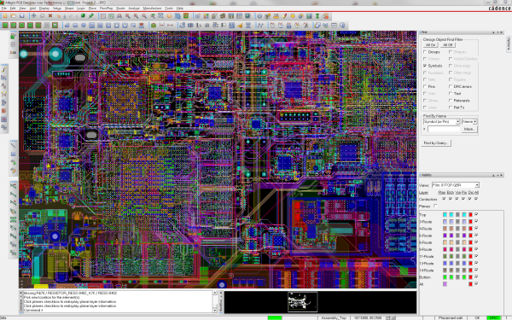Click the red X Delete icon

50,15
